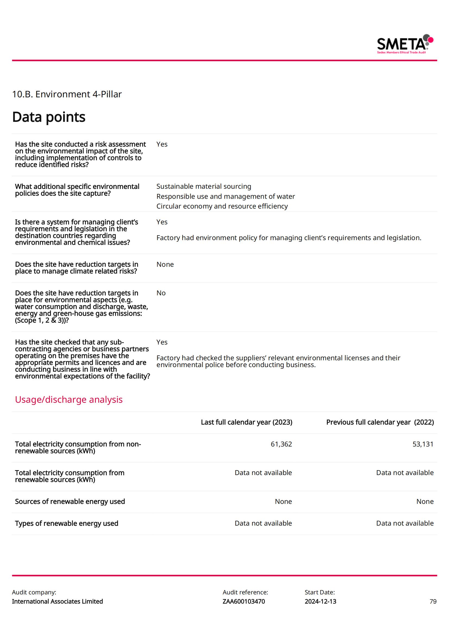The image size is (449, 636).
Task: Click the 61,362 electricity consumption value
Action: (281, 444)
